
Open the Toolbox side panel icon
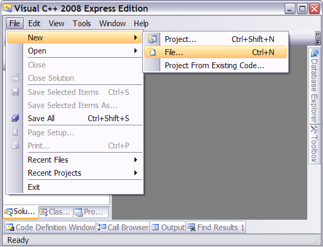pos(314,129)
